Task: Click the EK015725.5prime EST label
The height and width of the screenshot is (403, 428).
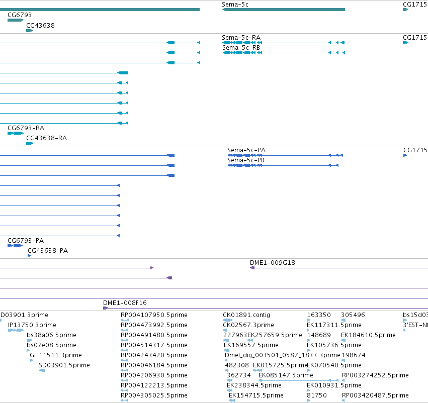Action: point(280,365)
